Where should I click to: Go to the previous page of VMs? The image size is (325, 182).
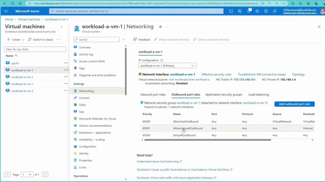coord(7,174)
